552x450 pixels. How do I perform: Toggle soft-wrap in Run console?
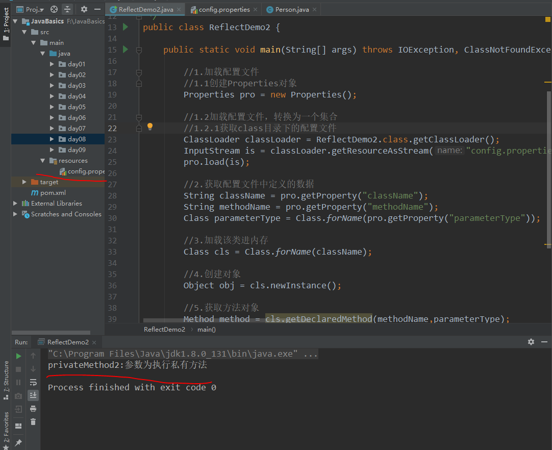pyautogui.click(x=33, y=382)
